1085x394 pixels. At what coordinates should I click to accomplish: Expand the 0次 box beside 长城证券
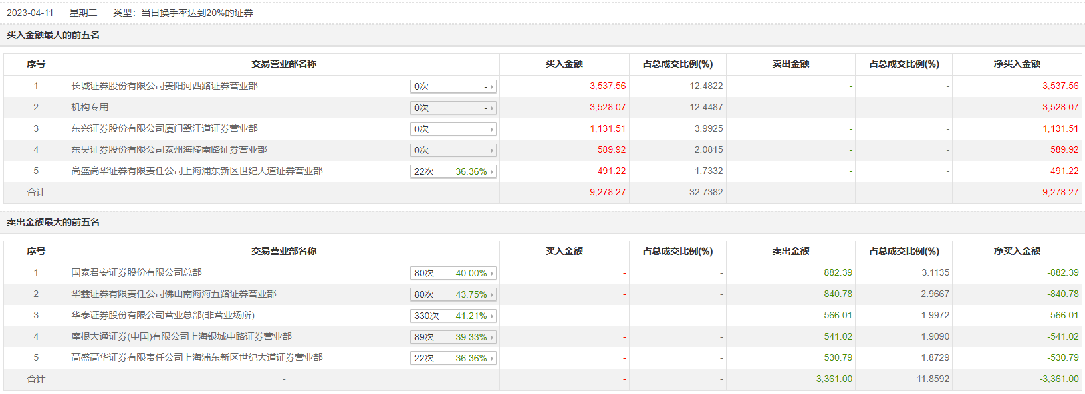coord(453,87)
